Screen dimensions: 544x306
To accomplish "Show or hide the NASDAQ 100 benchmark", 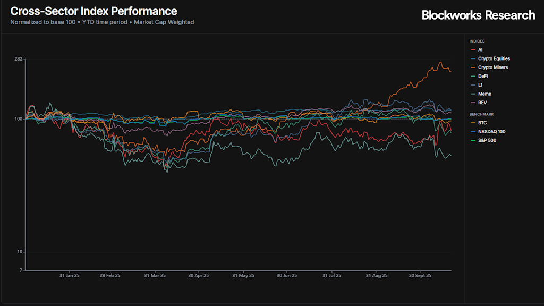I will point(491,131).
